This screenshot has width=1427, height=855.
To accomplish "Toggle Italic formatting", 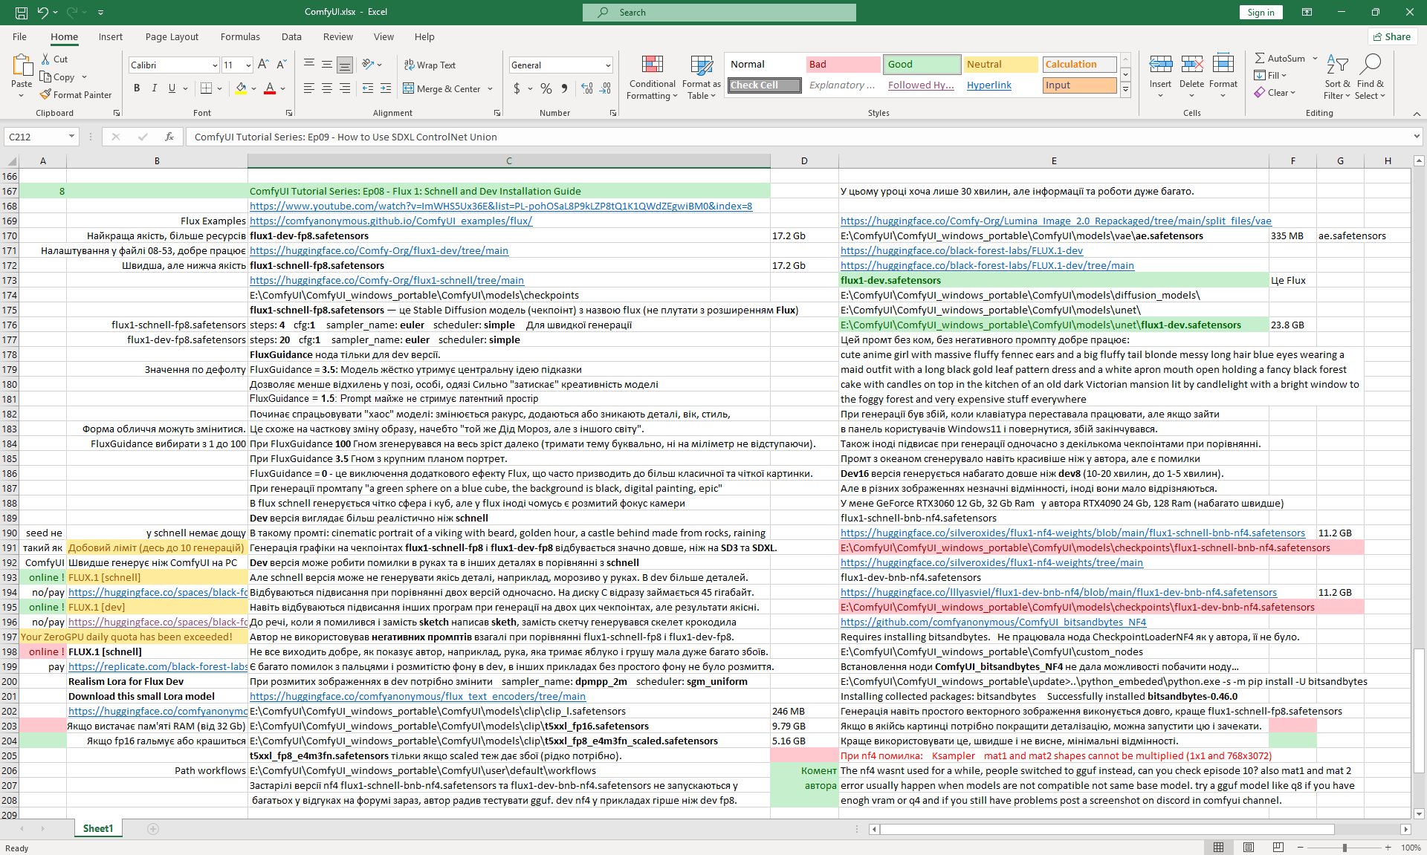I will point(155,88).
